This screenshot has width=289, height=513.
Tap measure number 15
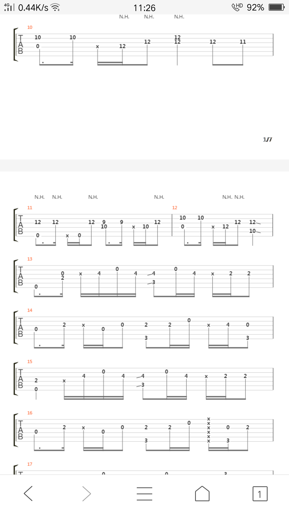(30, 362)
